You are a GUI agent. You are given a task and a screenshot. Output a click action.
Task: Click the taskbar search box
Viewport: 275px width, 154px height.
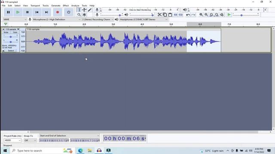[42, 151]
